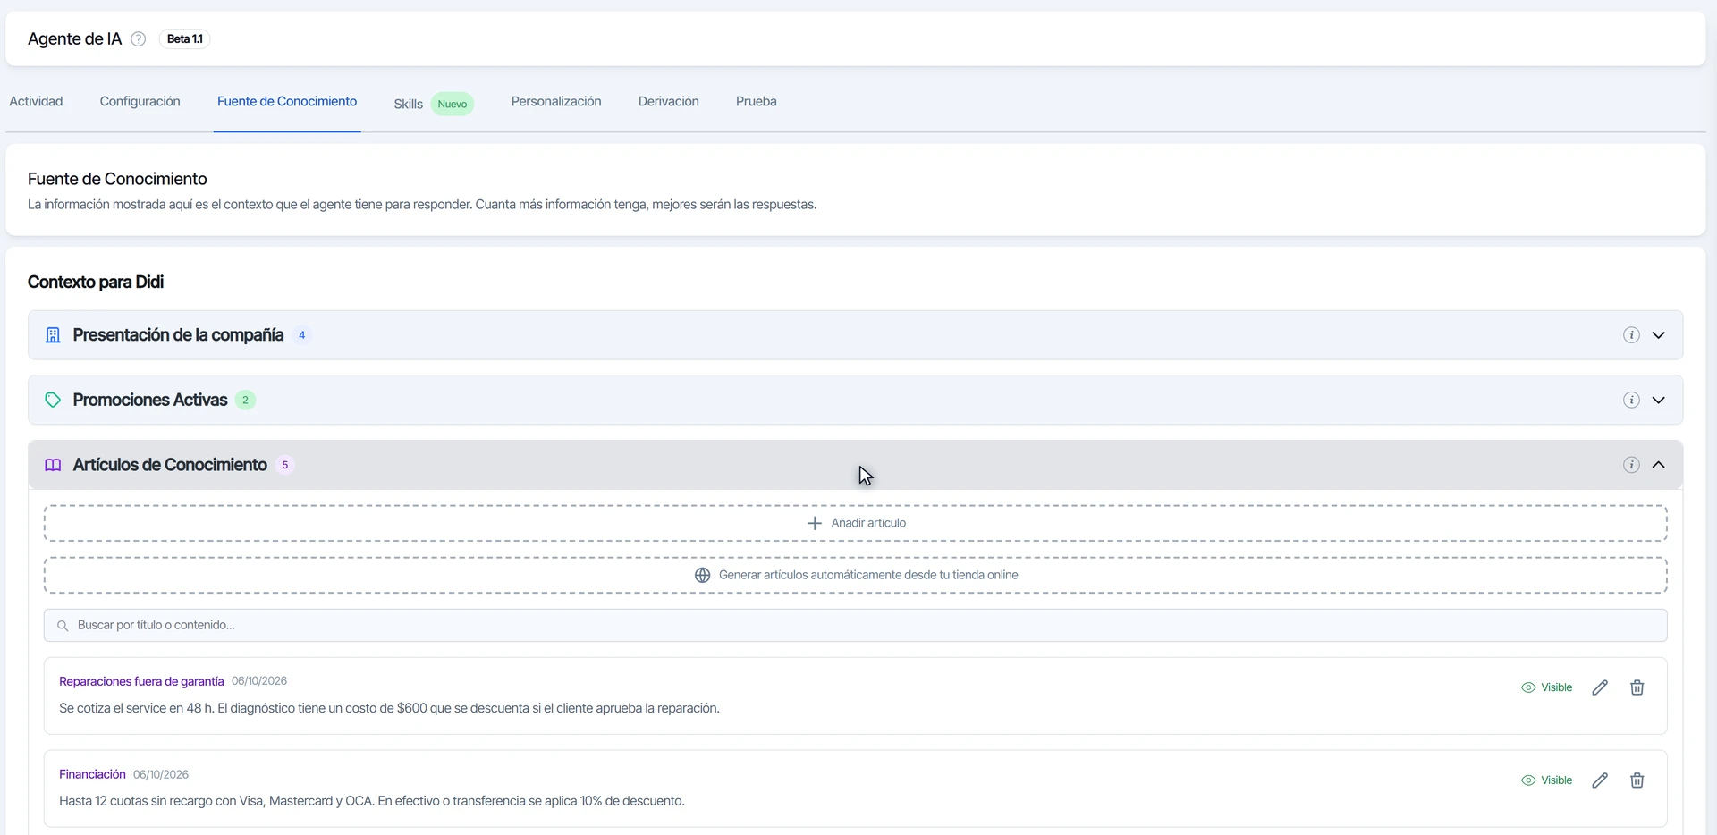
Task: Click the Añadir artículo button
Action: click(x=856, y=523)
